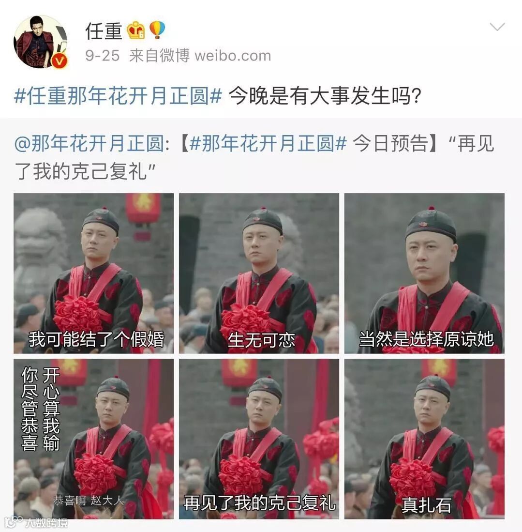Tap the crown membership badge
This screenshot has height=532, width=522.
136,30
